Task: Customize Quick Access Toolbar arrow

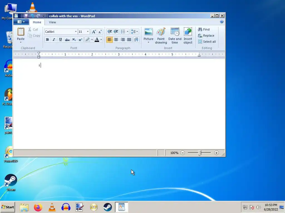Action: [x=43, y=16]
